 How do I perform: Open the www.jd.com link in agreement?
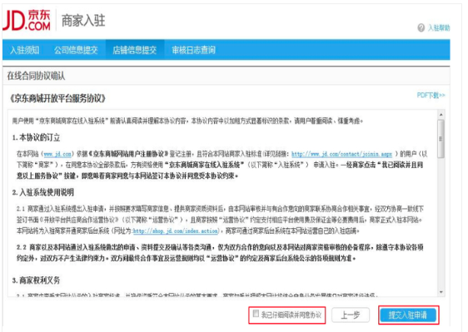57,154
